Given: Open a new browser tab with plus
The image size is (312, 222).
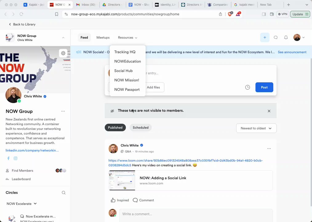Looking at the screenshot, I should [x=289, y=5].
